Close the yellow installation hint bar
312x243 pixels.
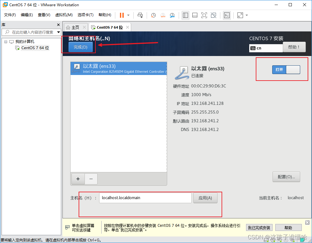307,222
